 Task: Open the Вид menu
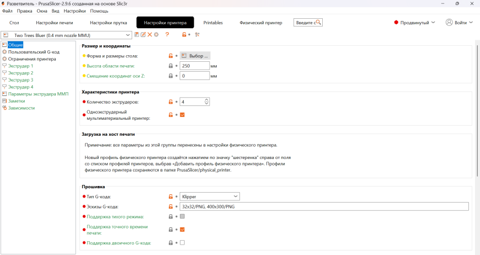[55, 11]
